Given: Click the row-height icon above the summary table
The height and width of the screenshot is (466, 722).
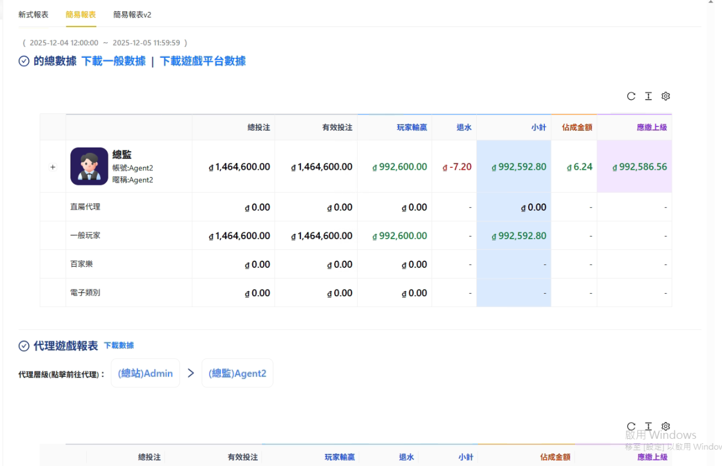Looking at the screenshot, I should click(649, 96).
